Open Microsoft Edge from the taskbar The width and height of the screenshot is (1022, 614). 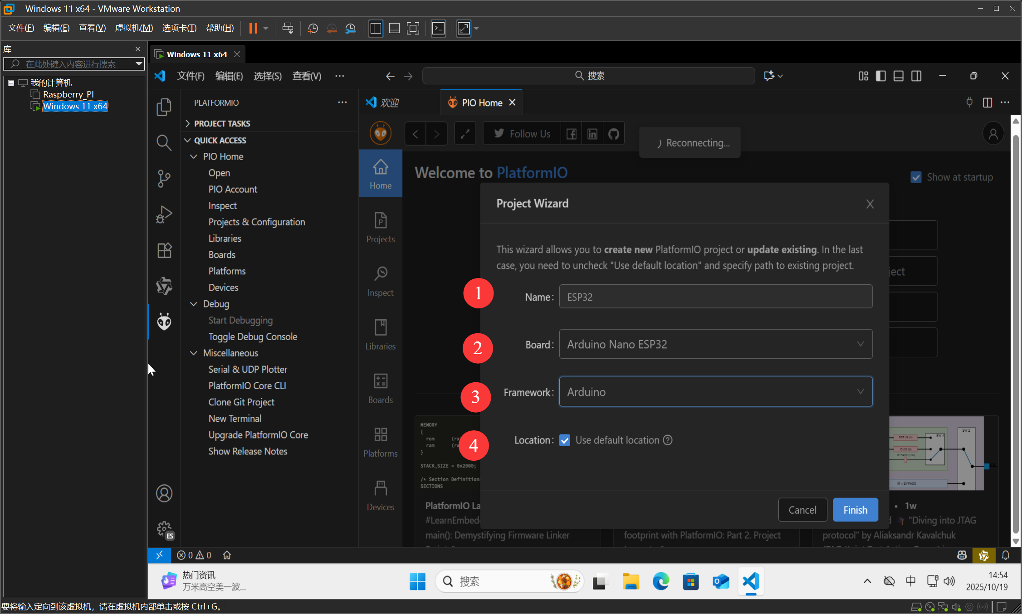tap(660, 581)
